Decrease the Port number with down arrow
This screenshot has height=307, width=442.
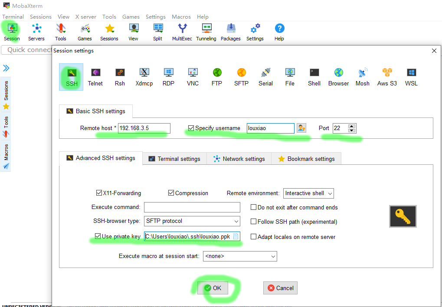(x=351, y=131)
